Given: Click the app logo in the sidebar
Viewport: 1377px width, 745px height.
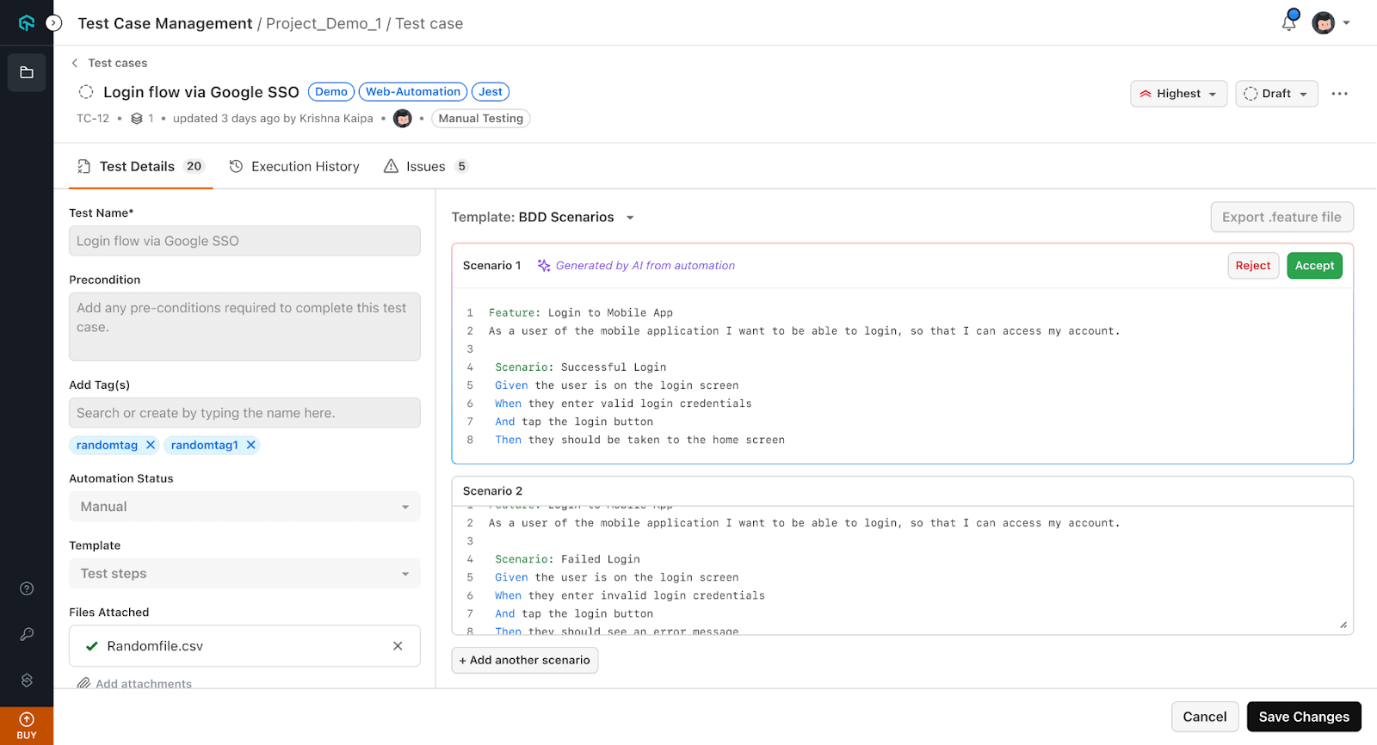Looking at the screenshot, I should tap(27, 23).
